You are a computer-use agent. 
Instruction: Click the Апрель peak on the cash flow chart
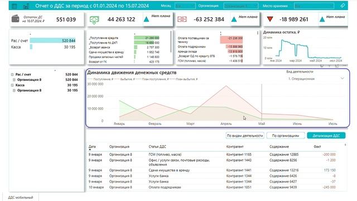[226, 86]
